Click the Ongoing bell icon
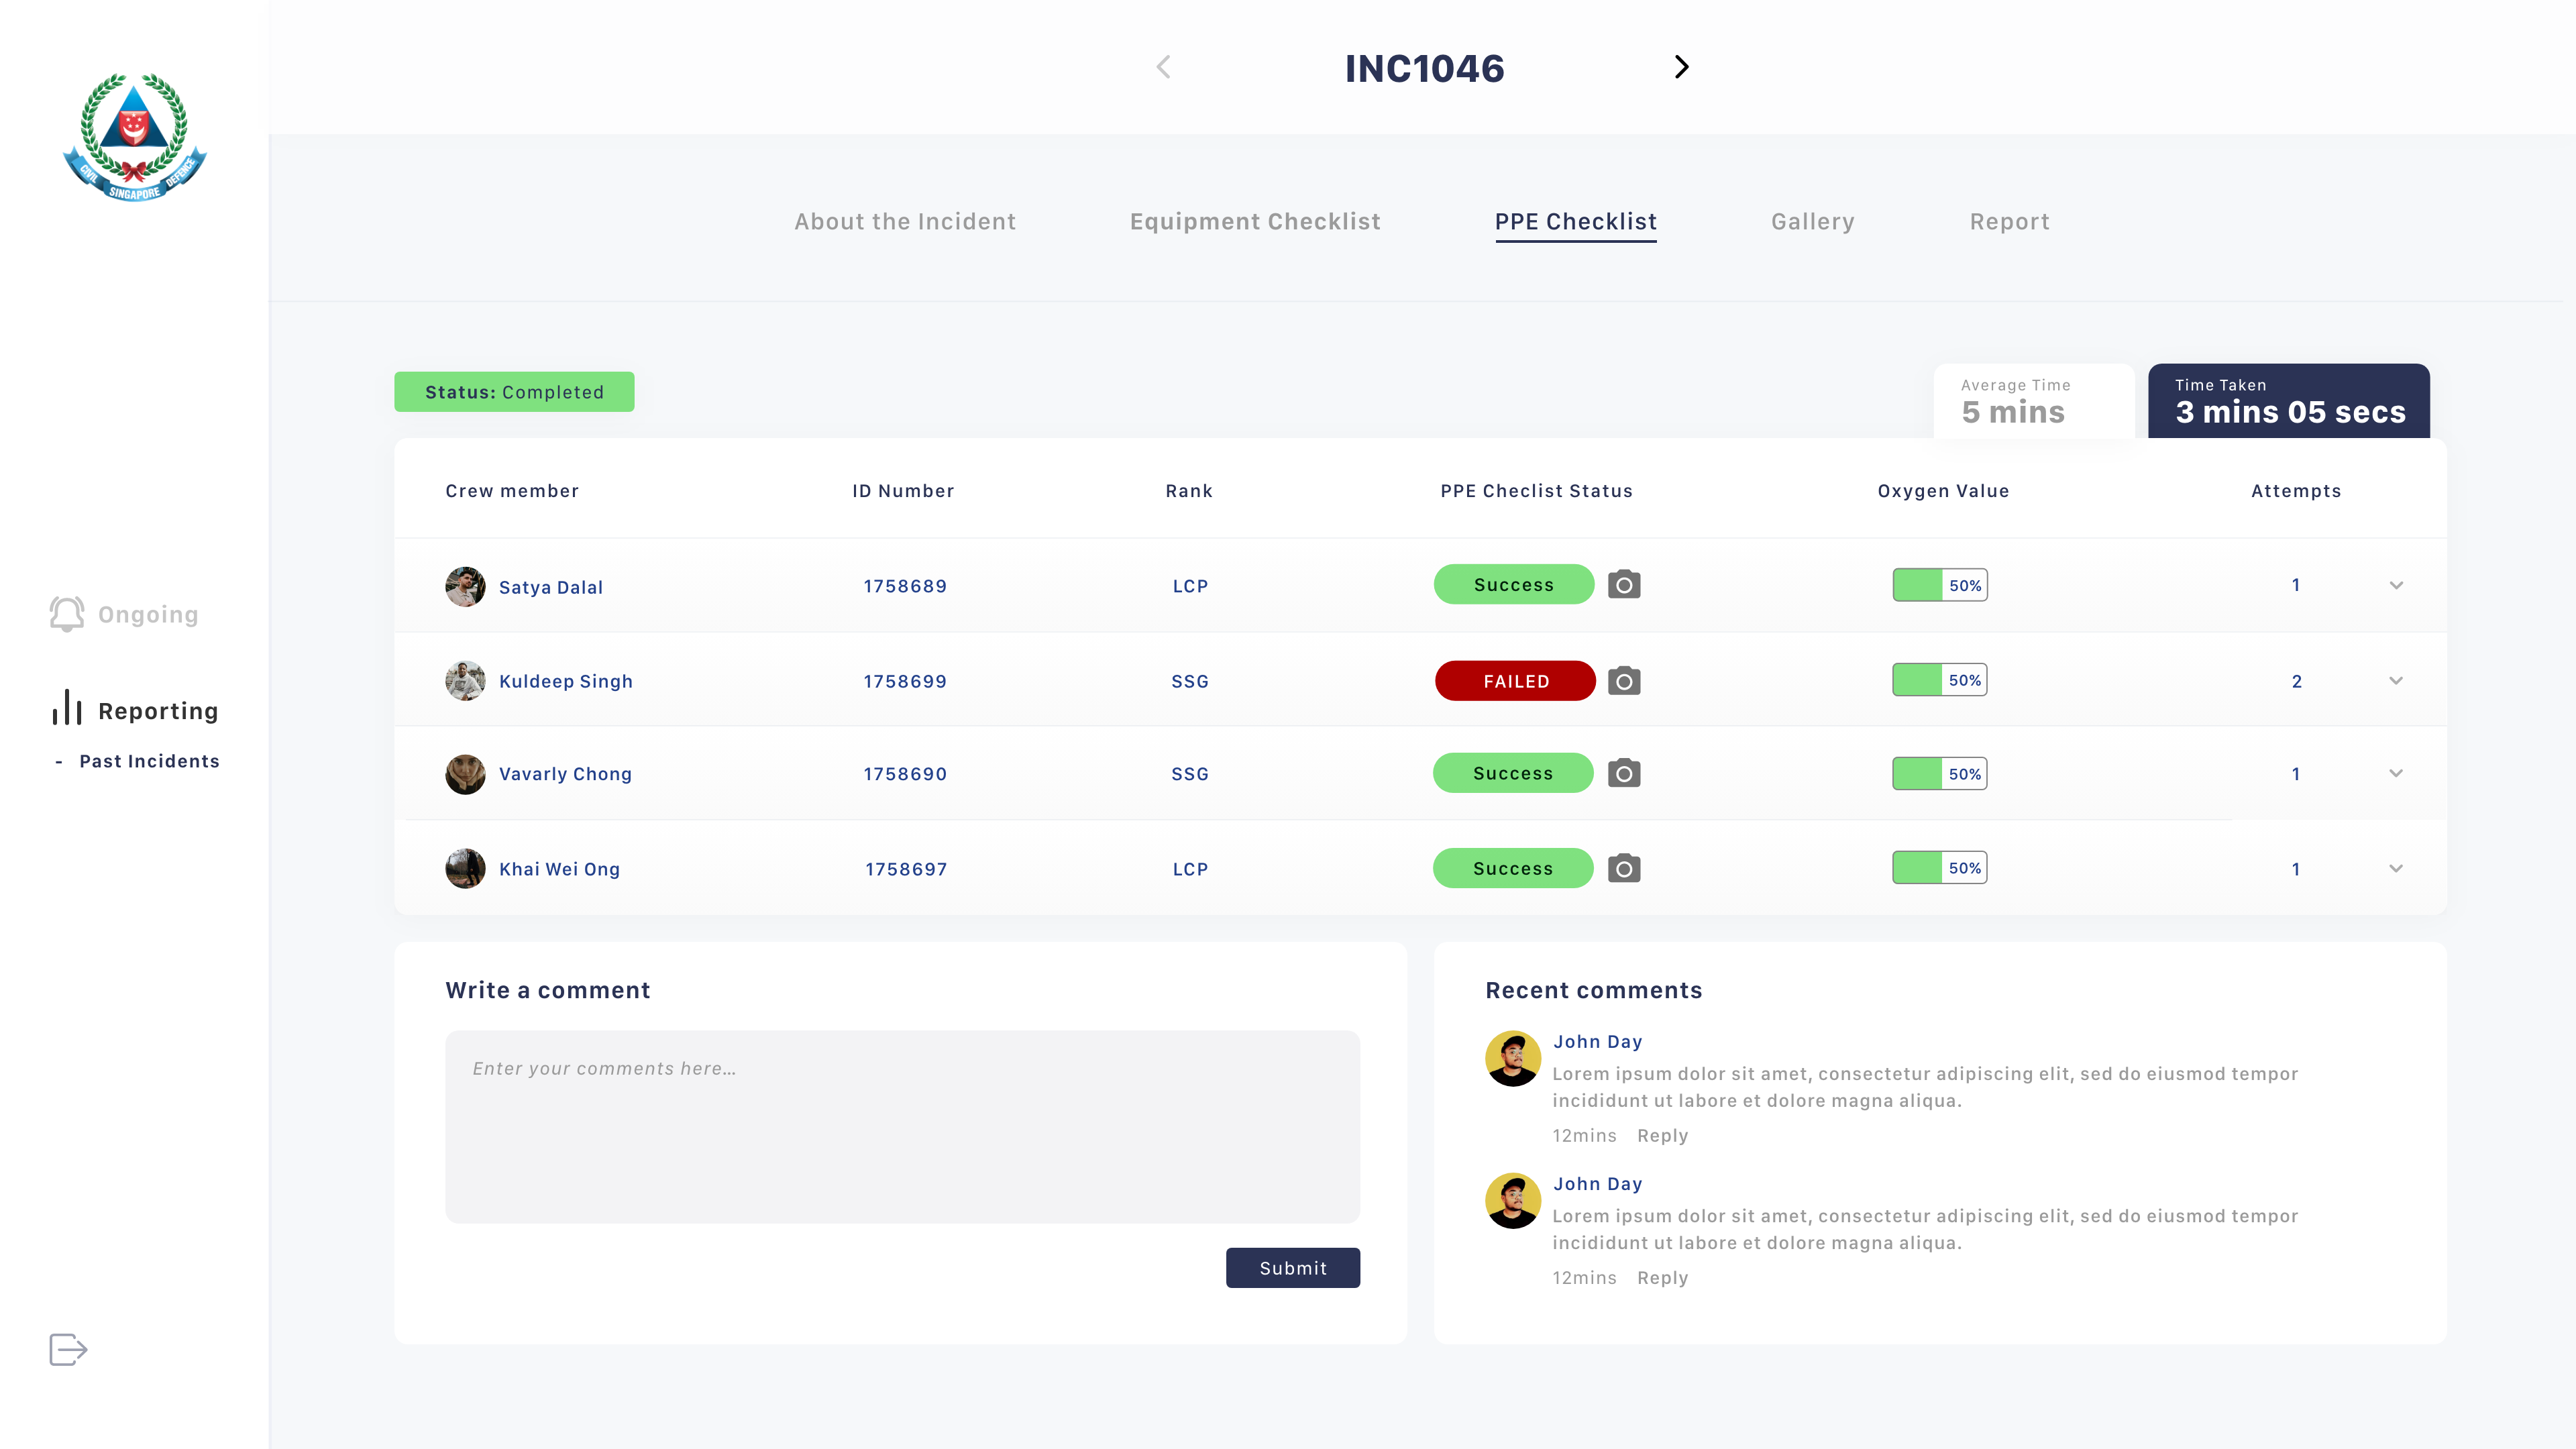2576x1449 pixels. [x=67, y=614]
